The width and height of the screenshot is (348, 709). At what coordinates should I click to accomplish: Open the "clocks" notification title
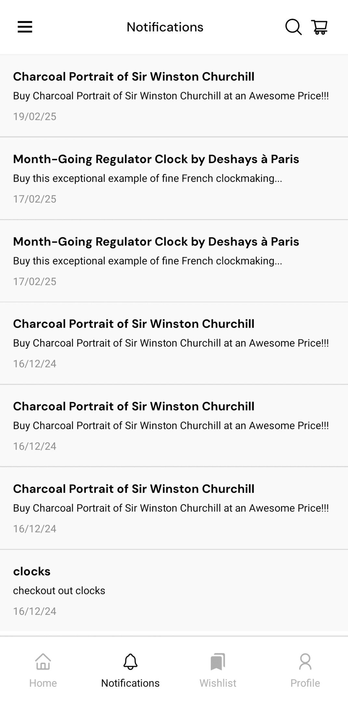click(32, 571)
